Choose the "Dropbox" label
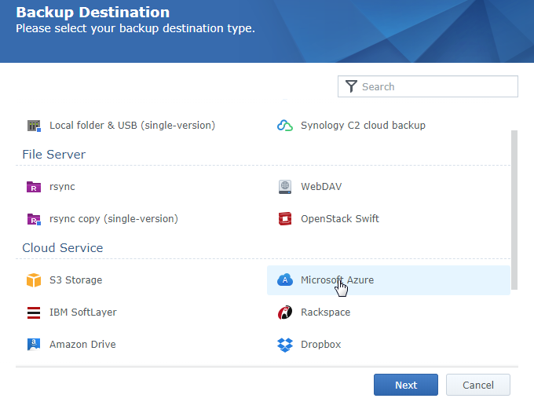The width and height of the screenshot is (534, 402). (x=321, y=345)
